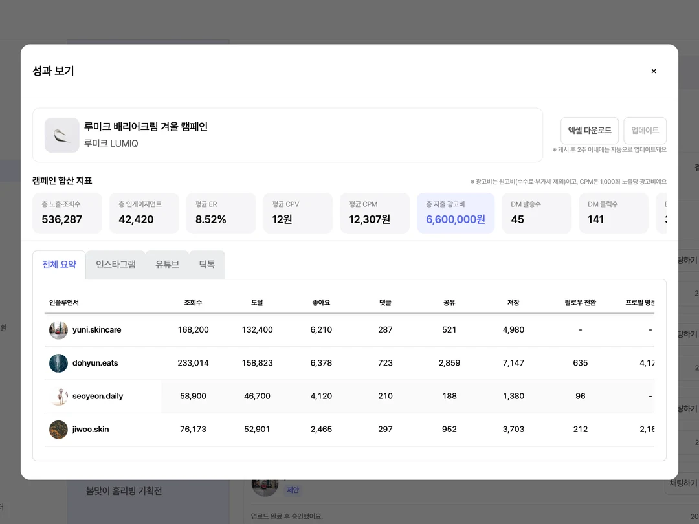Screen dimensions: 699x524
Task: Select the 평균 CPV metric card
Action: [298, 213]
